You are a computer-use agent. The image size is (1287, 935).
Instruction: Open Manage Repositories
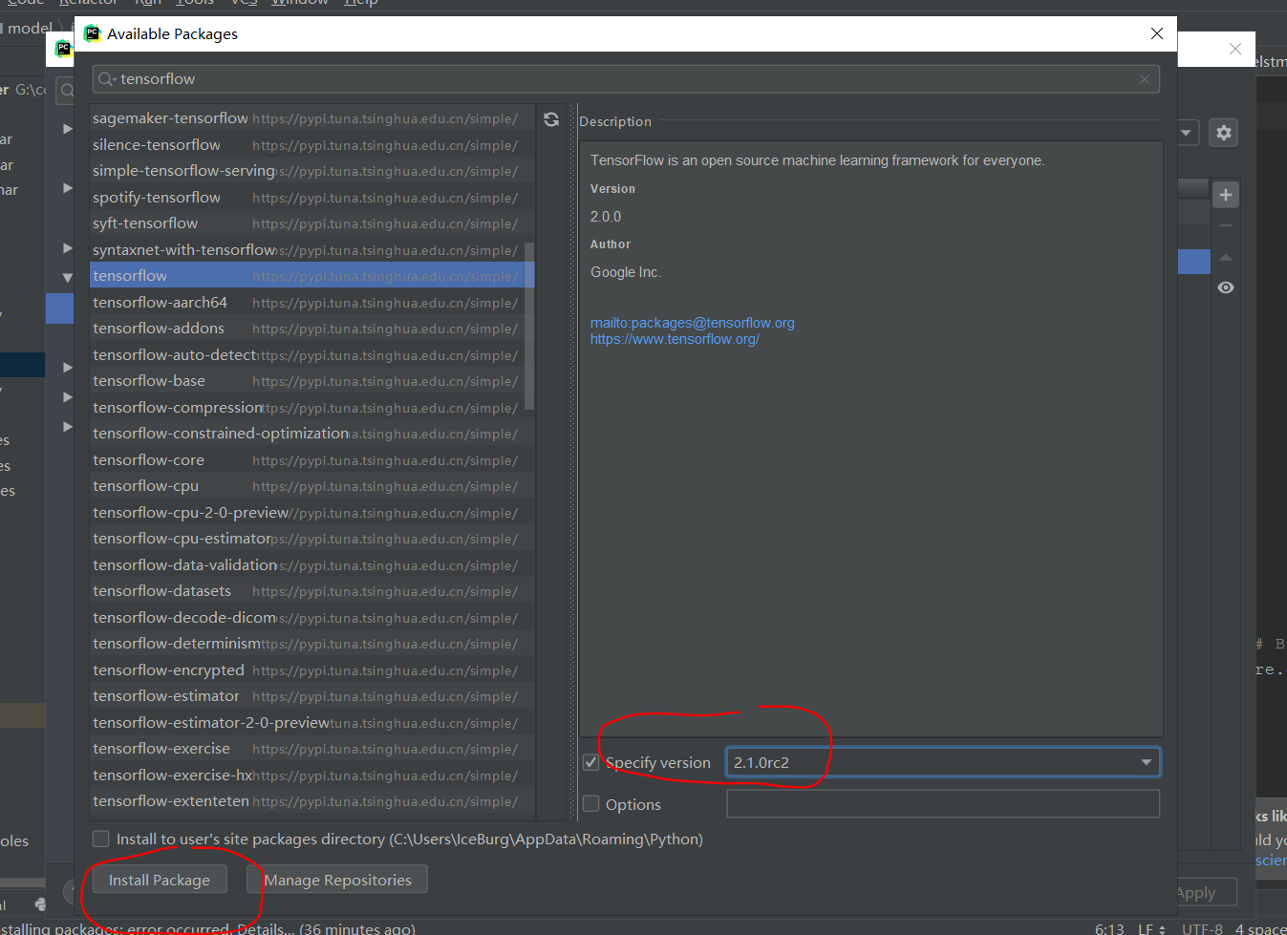pos(337,880)
